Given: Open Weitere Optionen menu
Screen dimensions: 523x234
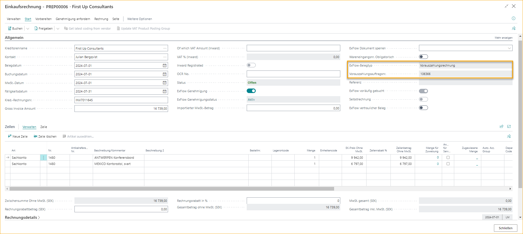Looking at the screenshot, I should pos(140,19).
